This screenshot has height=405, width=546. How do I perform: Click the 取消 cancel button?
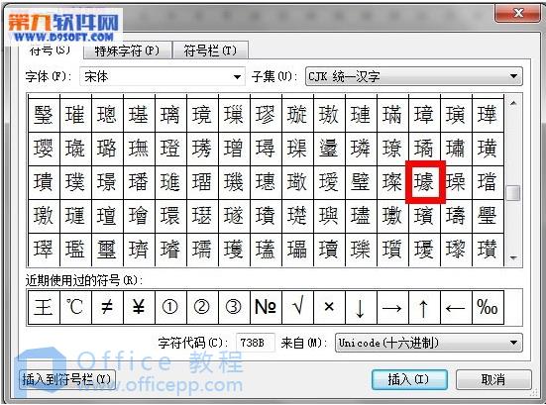coord(493,379)
